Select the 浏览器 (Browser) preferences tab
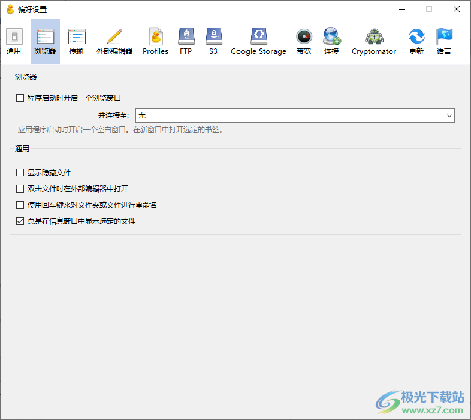 46,41
